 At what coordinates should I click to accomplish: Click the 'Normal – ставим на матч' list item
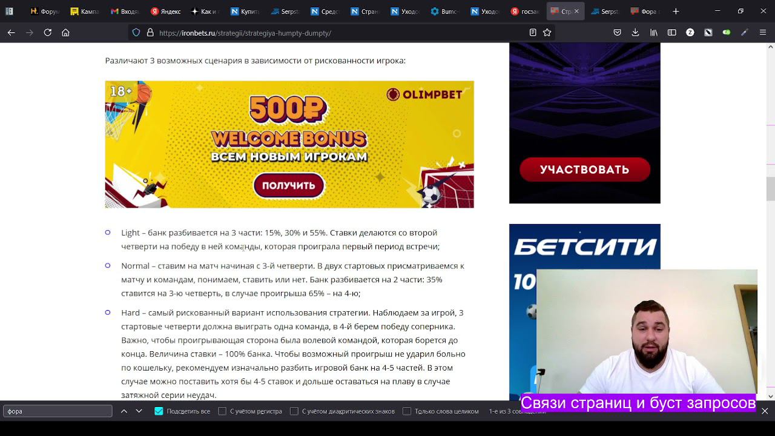tap(292, 279)
